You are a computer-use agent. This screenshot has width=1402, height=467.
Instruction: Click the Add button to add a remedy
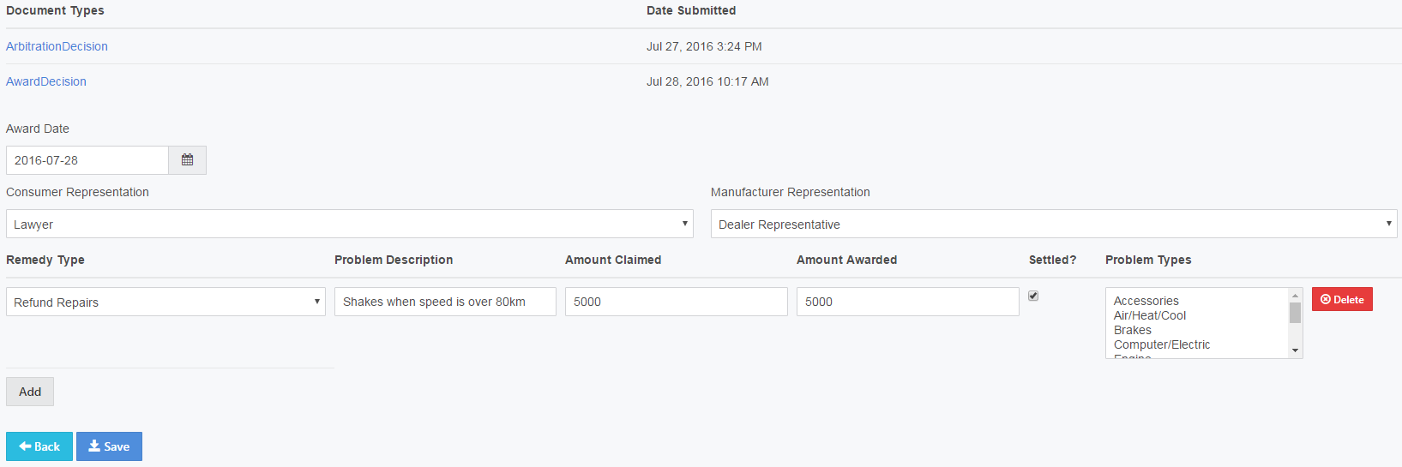pyautogui.click(x=30, y=392)
